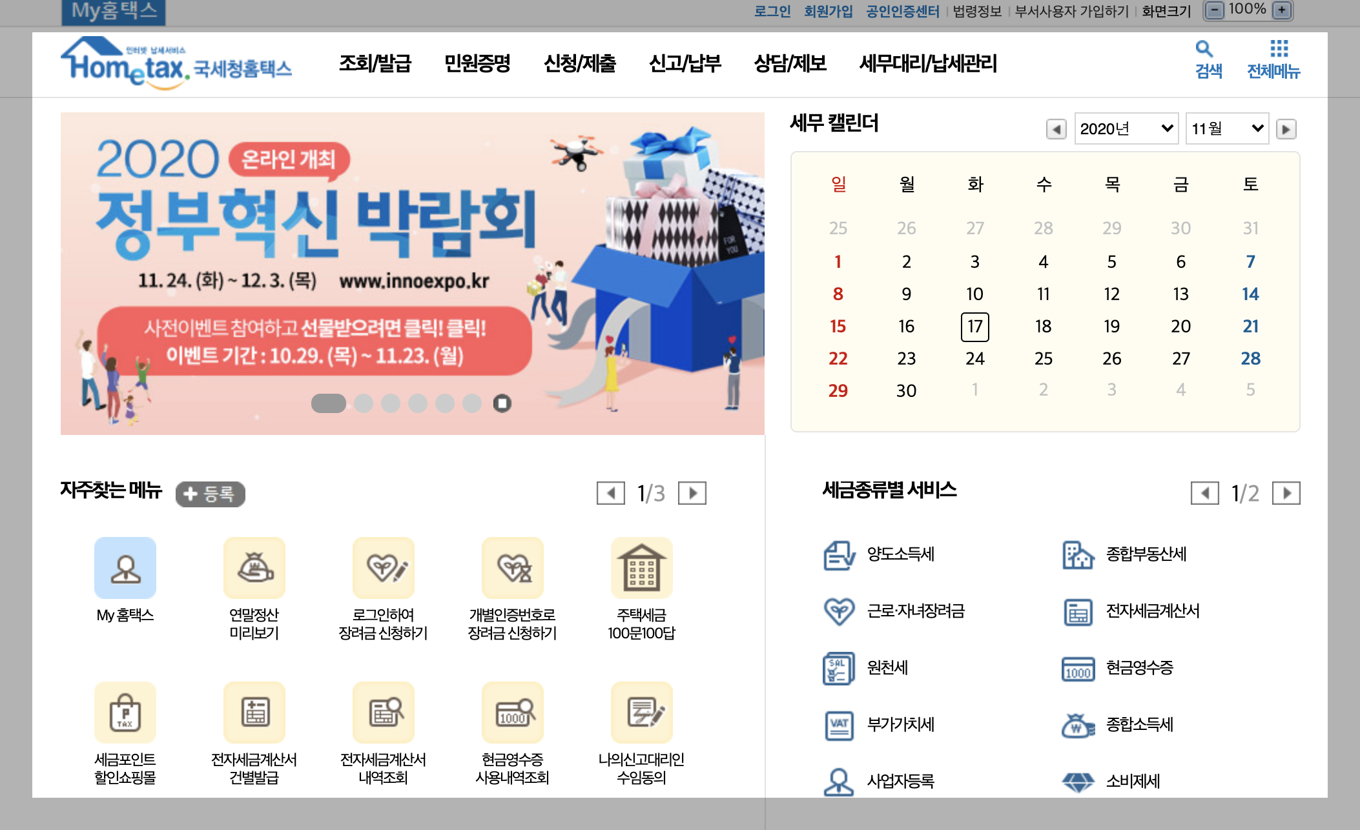Viewport: 1360px width, 830px height.
Task: Pause the banner slideshow with stop button
Action: coord(502,403)
